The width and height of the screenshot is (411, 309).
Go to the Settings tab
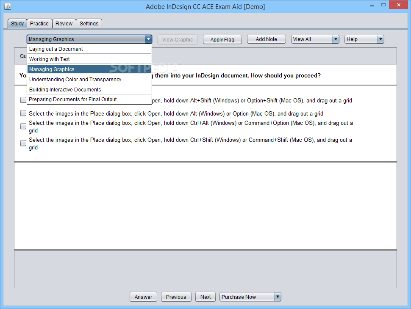89,24
